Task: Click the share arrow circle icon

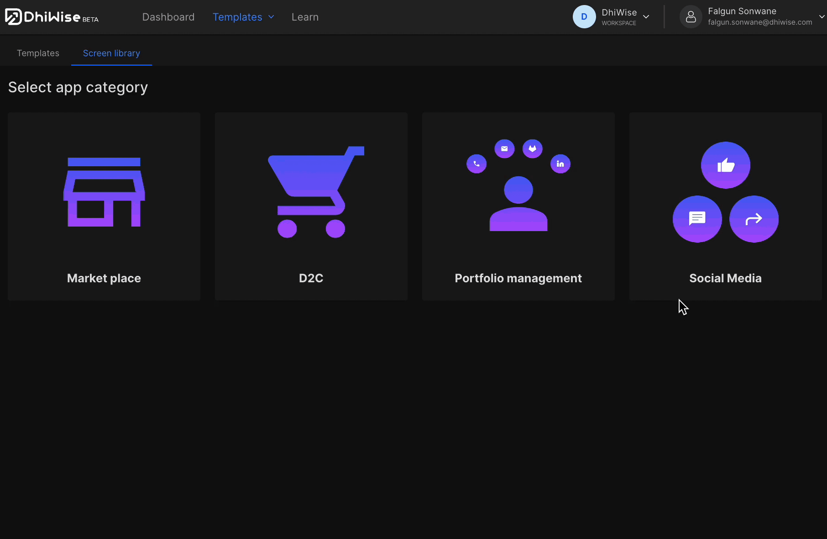Action: pos(754,219)
